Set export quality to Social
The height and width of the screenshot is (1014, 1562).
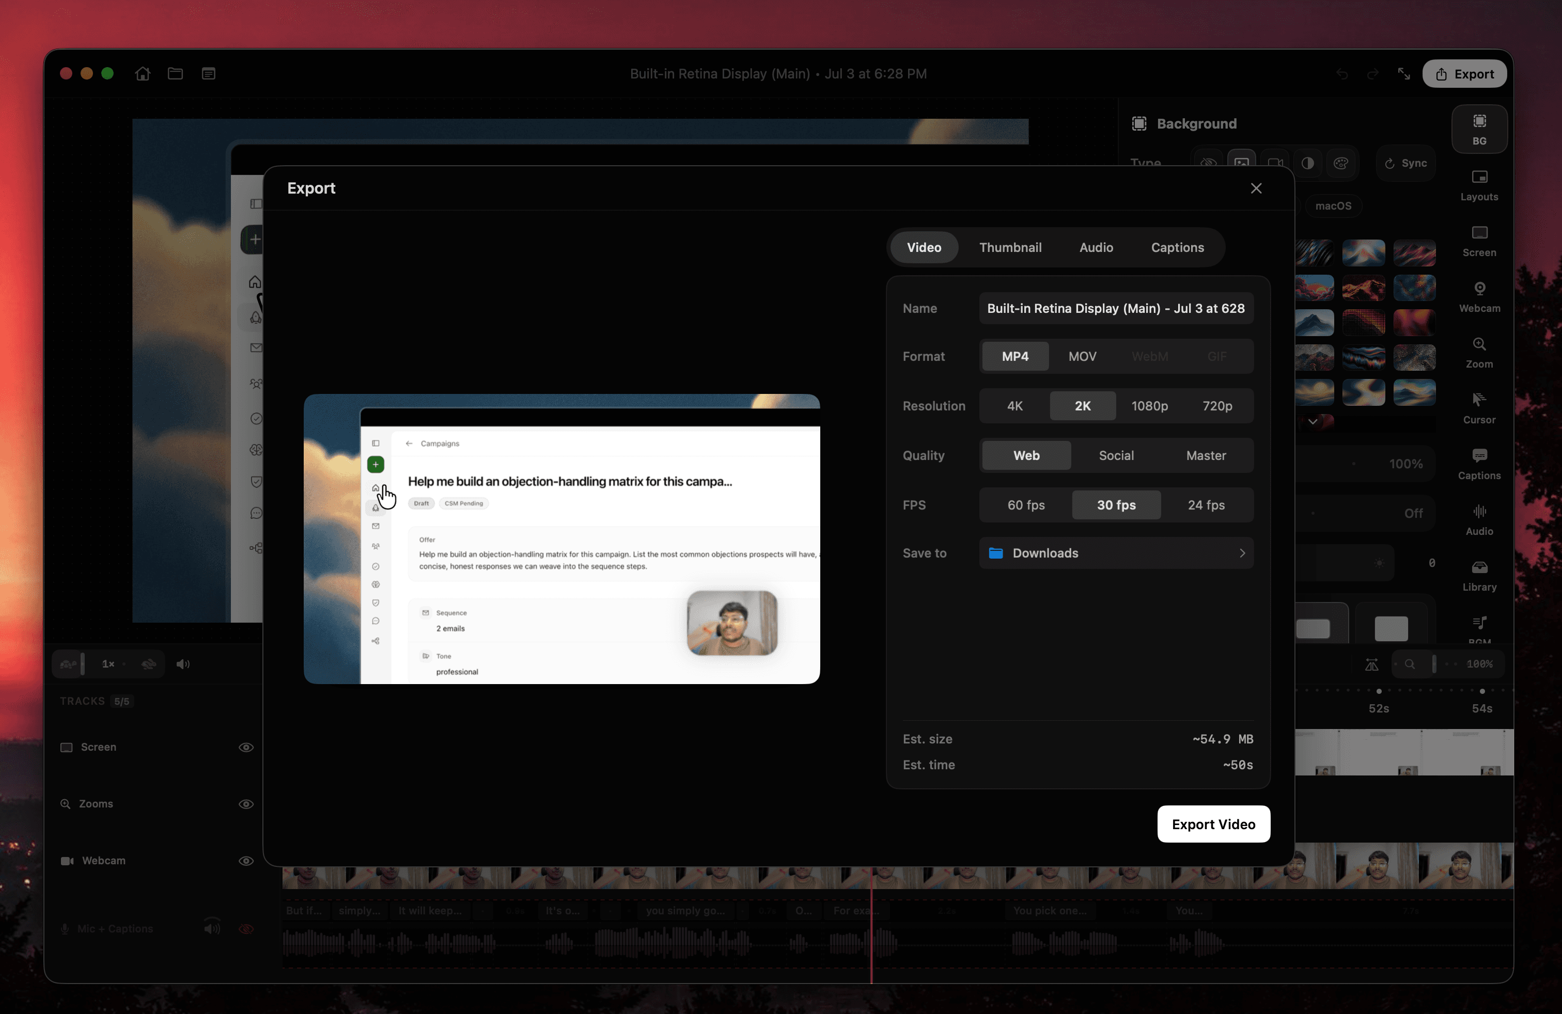pyautogui.click(x=1116, y=455)
